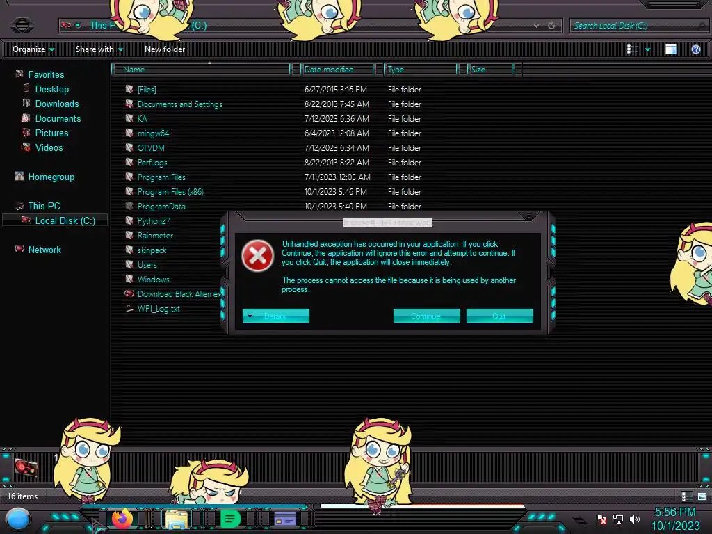This screenshot has height=534, width=712.
Task: Click red error icon in dialog
Action: tap(257, 256)
